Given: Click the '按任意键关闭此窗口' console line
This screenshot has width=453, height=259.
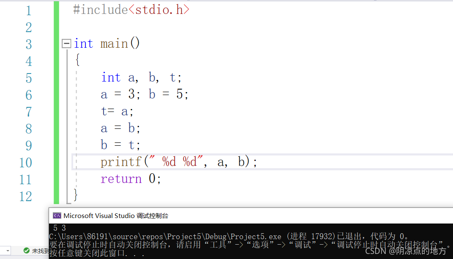Looking at the screenshot, I should [97, 253].
